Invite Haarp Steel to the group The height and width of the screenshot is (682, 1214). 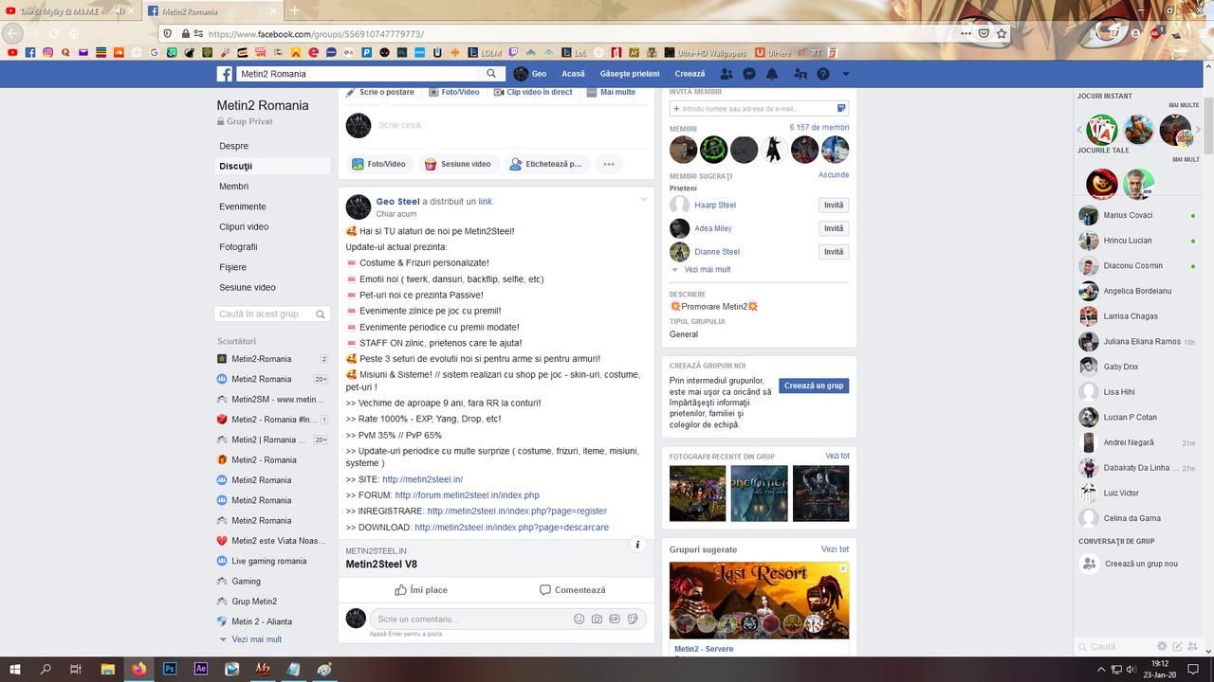(834, 205)
